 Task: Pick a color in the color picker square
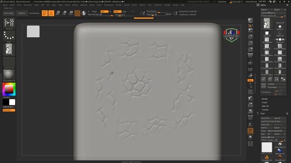coord(9,89)
